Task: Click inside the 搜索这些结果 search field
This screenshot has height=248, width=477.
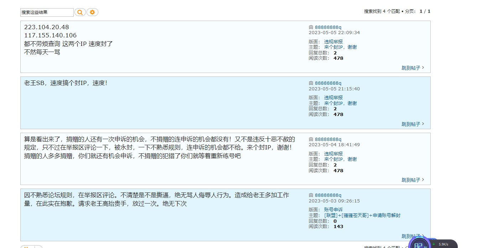Action: [x=47, y=12]
